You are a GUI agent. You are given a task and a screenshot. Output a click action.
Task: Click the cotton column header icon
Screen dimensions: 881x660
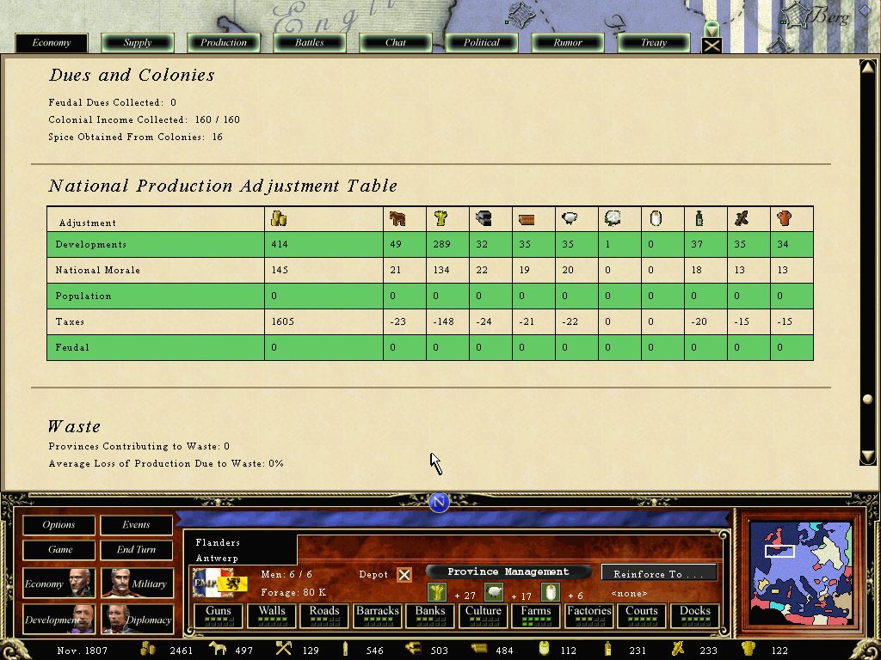pyautogui.click(x=613, y=218)
